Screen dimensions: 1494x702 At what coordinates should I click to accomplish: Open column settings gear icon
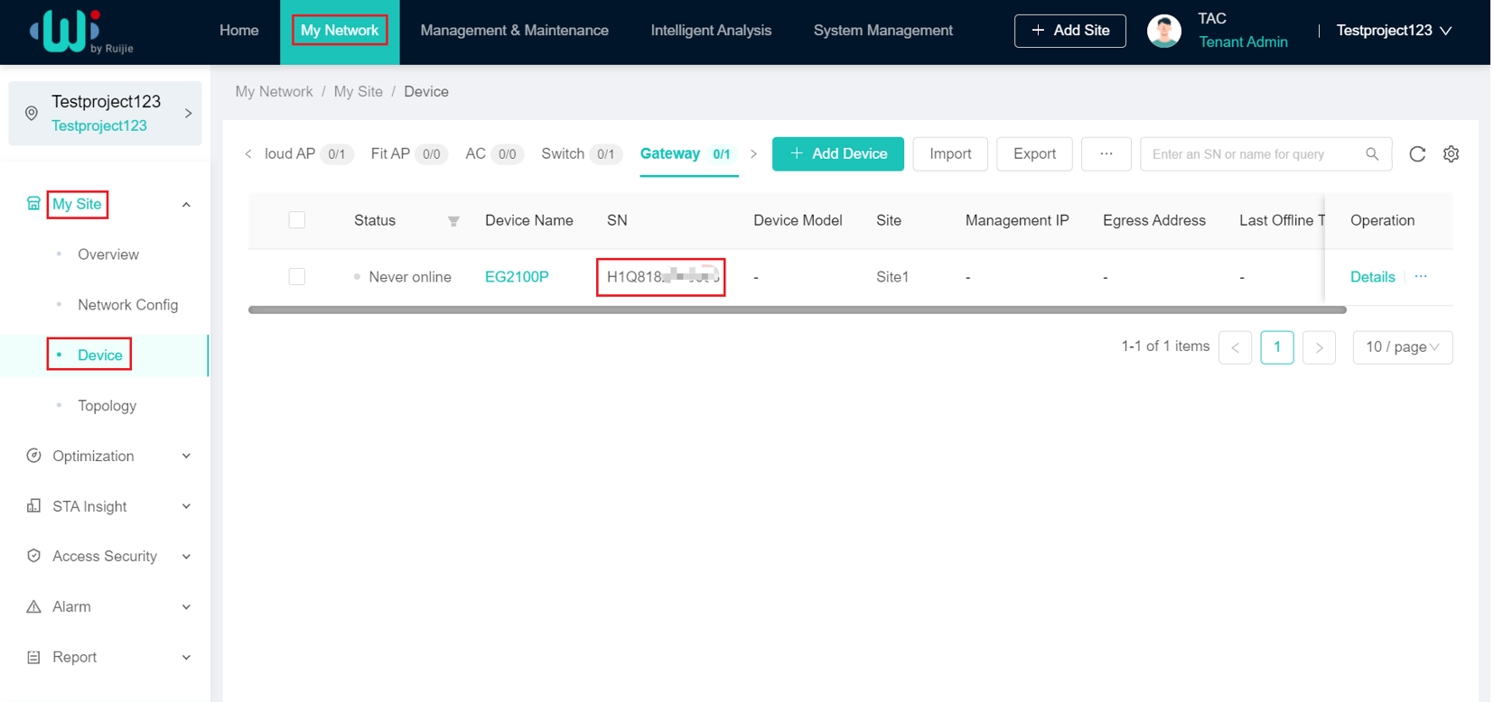(x=1451, y=154)
